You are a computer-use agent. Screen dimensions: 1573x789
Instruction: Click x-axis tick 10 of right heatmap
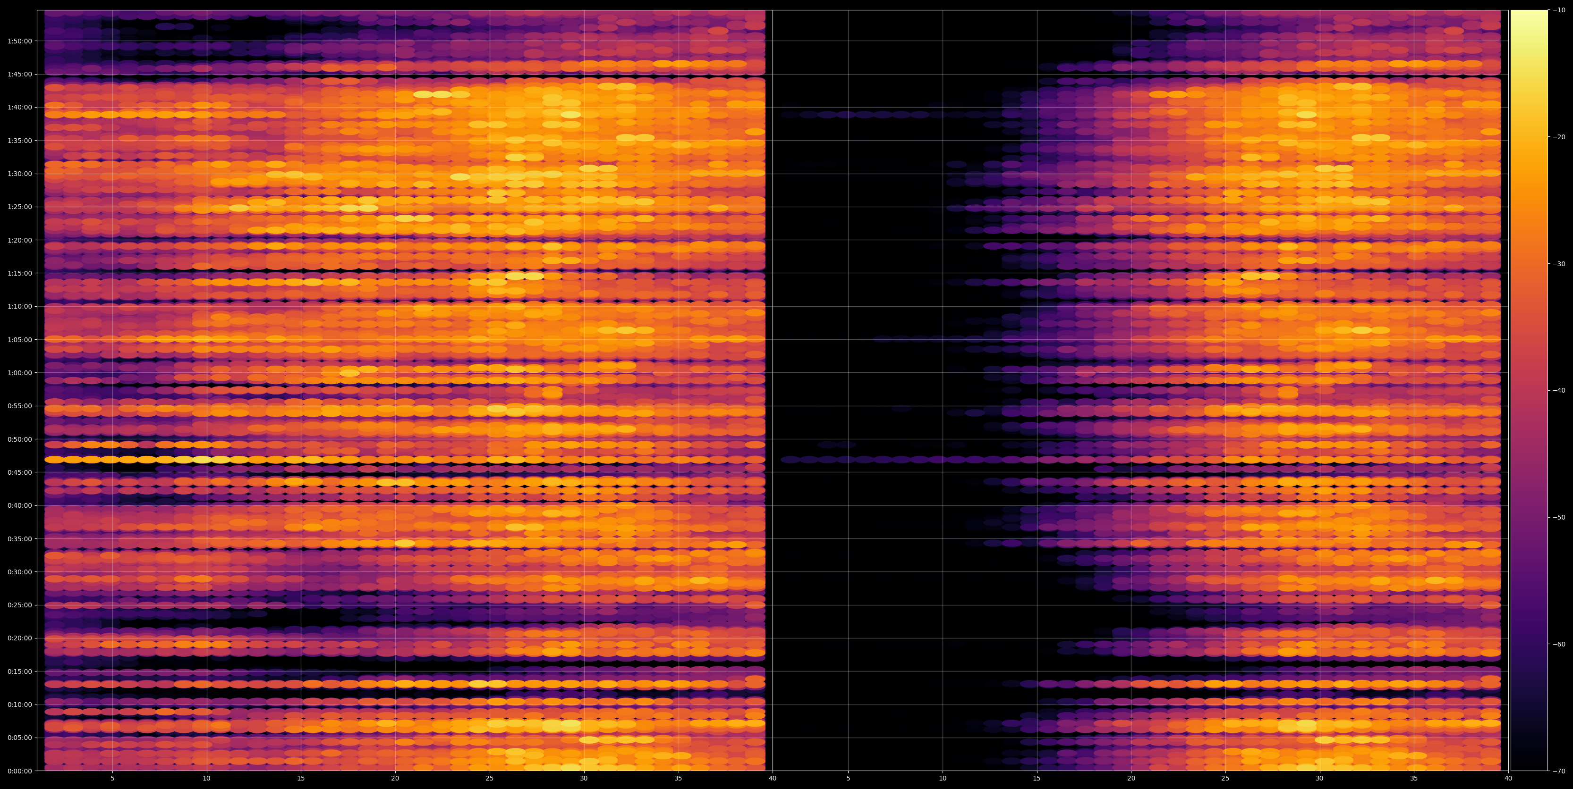[942, 779]
